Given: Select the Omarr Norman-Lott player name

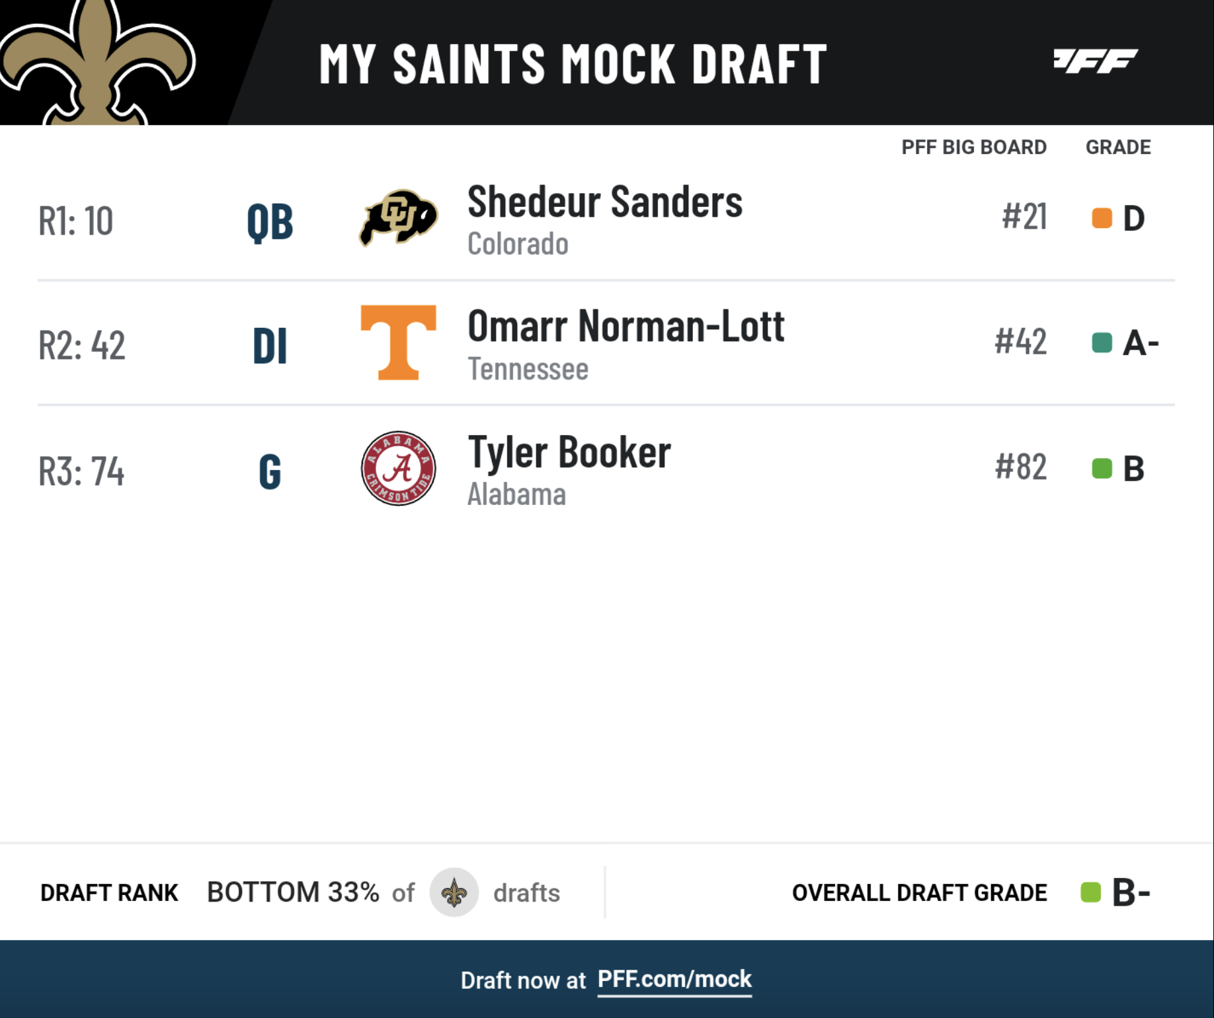Looking at the screenshot, I should [x=626, y=327].
